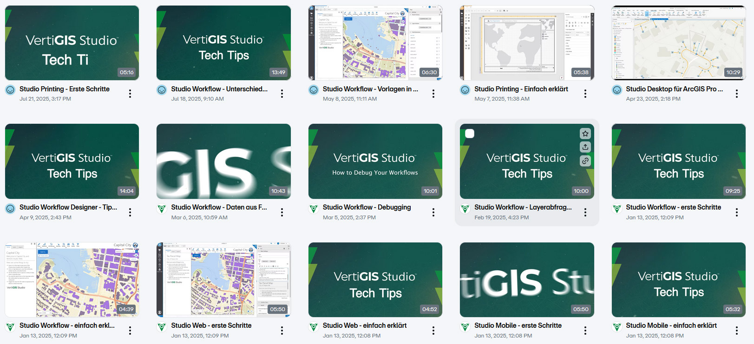The width and height of the screenshot is (754, 344).
Task: Play the Studio Web - einfach erklärt thumbnail
Action: tap(375, 280)
